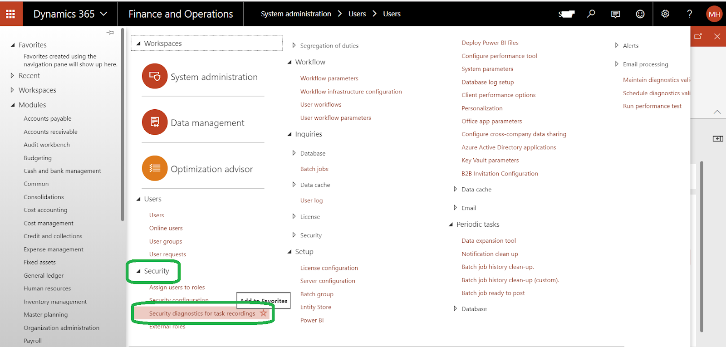Open License configuration link
The image size is (726, 347).
point(329,268)
